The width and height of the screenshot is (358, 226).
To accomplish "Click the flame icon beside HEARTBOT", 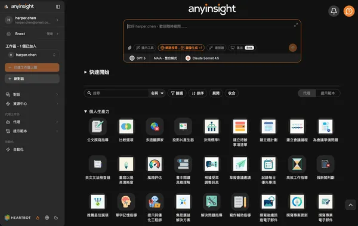I will coord(38,218).
